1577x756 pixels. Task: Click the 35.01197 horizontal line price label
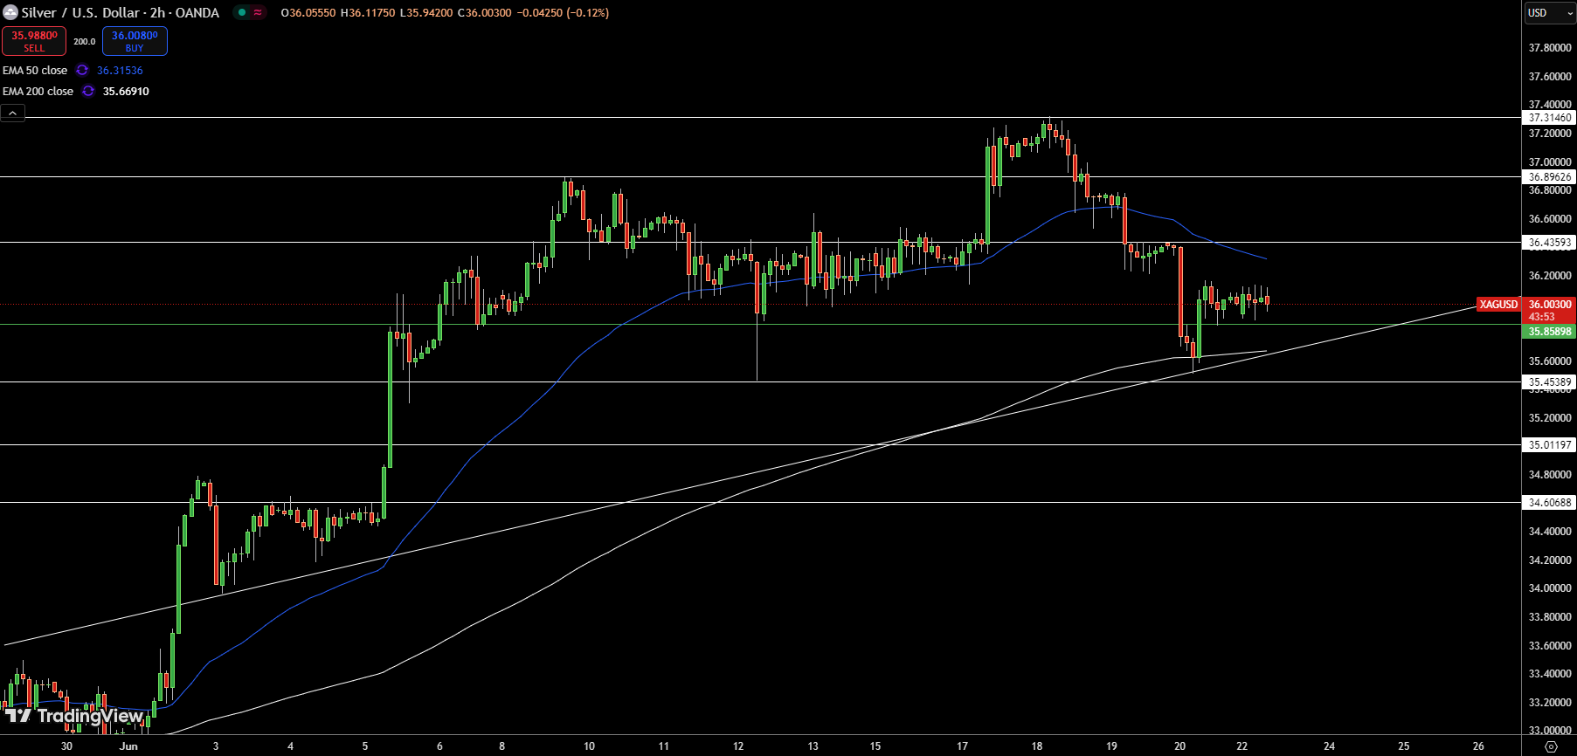pos(1549,444)
